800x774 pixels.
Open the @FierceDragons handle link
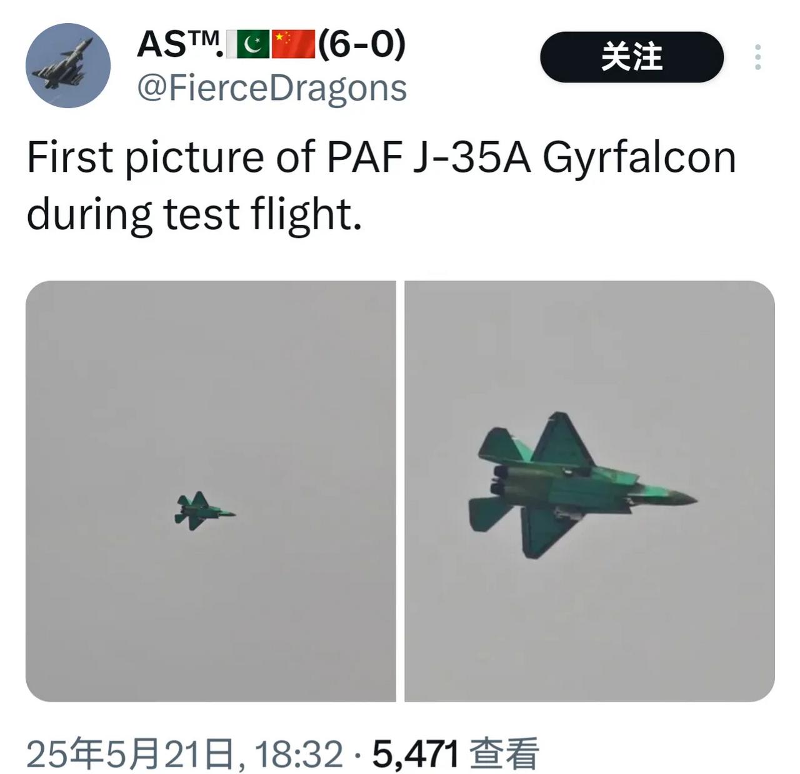coord(272,88)
